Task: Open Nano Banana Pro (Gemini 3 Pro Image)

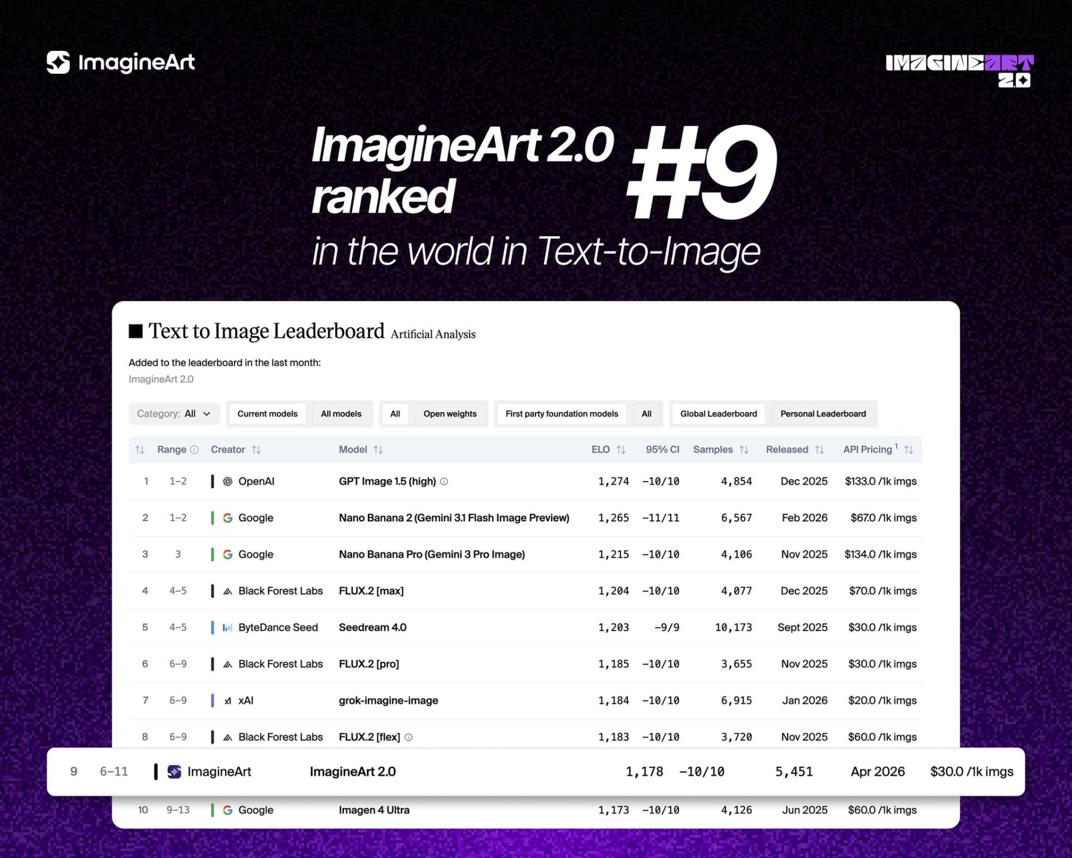Action: pyautogui.click(x=432, y=554)
